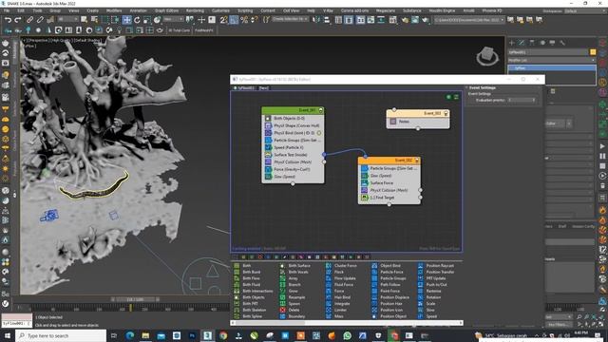
Task: Open the reference coordinate system dropdown
Action: pos(173,19)
